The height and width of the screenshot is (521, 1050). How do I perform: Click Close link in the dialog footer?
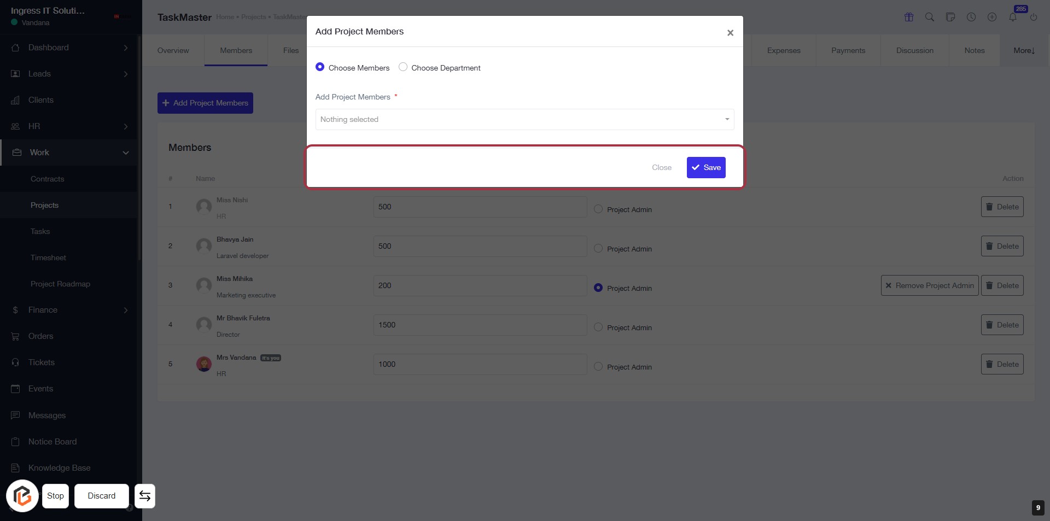coord(661,167)
